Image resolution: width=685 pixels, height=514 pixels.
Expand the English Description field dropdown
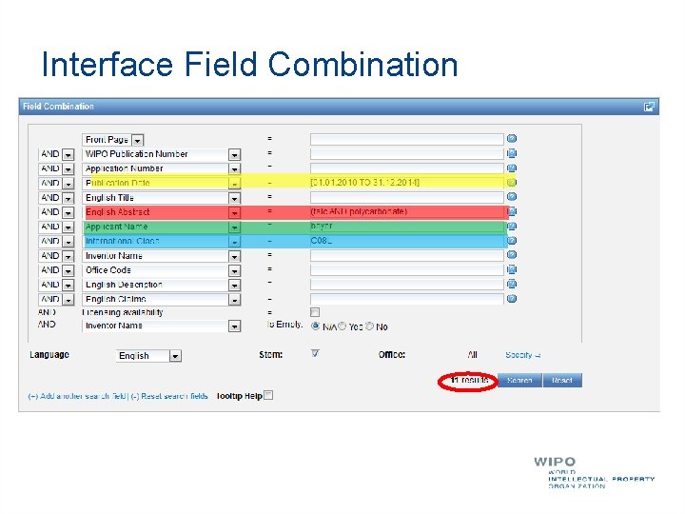(x=235, y=286)
